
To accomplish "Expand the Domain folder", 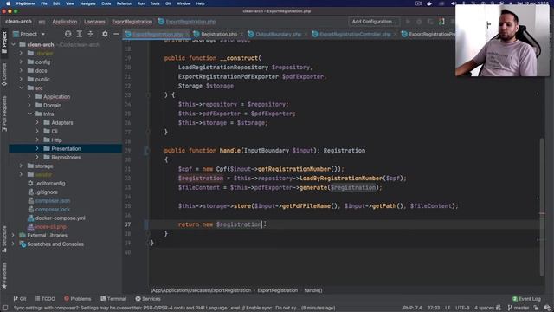I will point(29,106).
